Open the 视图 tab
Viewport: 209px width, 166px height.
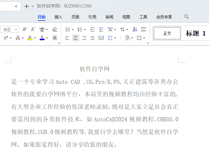tap(126, 17)
